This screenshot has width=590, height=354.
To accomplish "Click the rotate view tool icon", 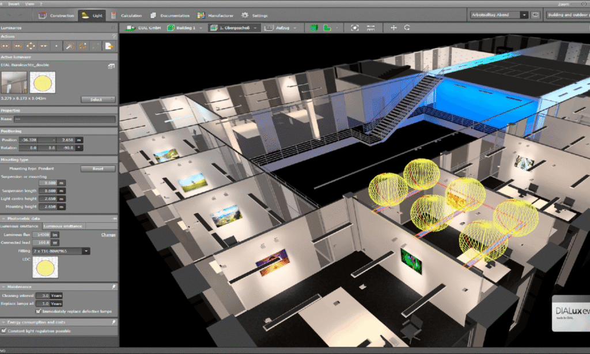I will 407,28.
